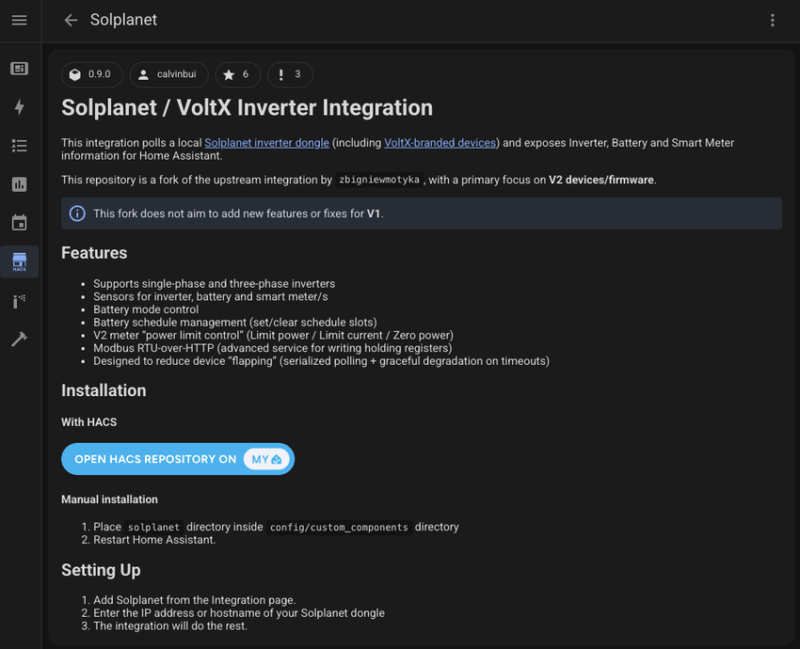Open the History bar chart panel
This screenshot has width=800, height=649.
20,184
